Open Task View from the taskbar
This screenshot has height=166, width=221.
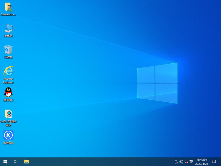(16, 162)
